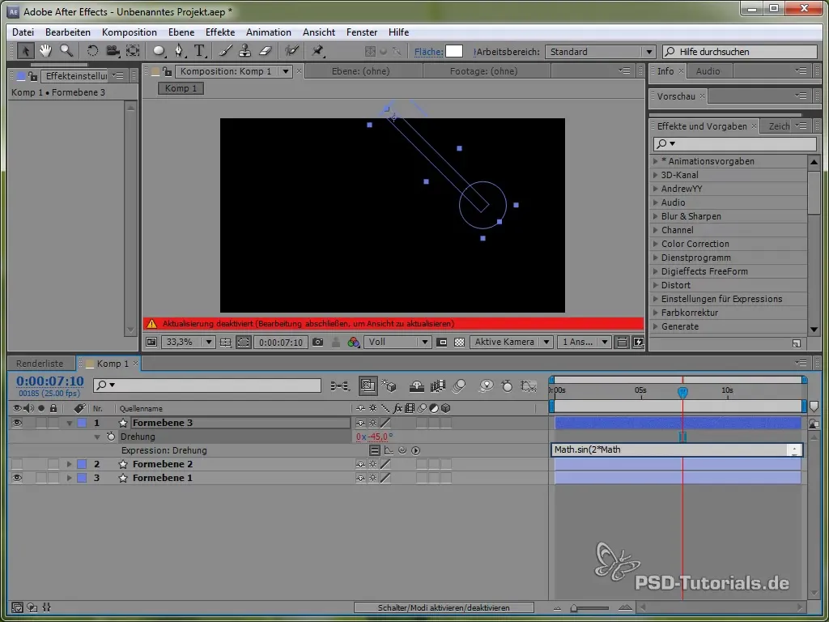
Task: Toggle mask and shape path visibility
Action: click(243, 343)
